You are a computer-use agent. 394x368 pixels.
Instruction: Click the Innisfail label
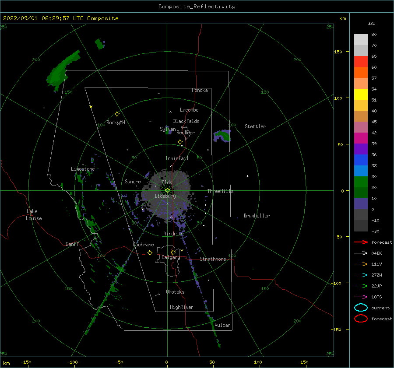[177, 158]
